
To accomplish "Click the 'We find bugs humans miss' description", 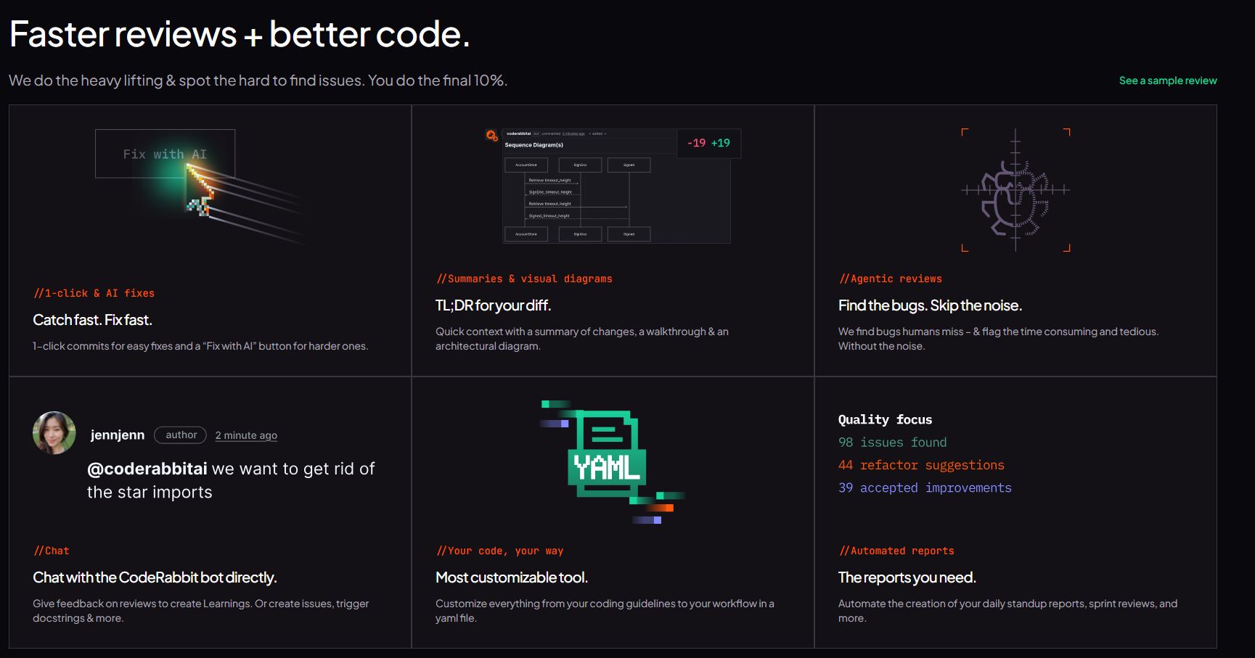I will click(x=998, y=339).
